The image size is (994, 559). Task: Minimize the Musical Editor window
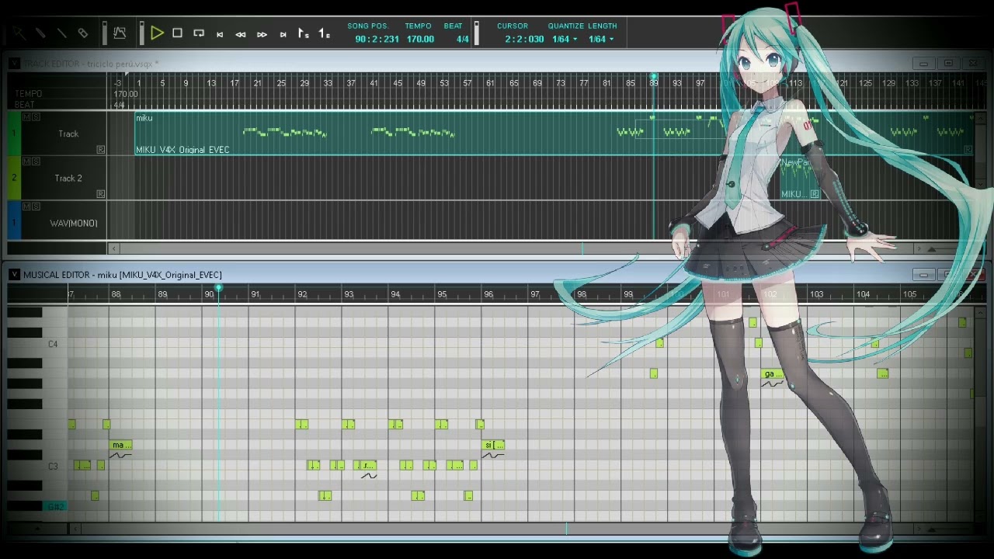[x=923, y=275]
